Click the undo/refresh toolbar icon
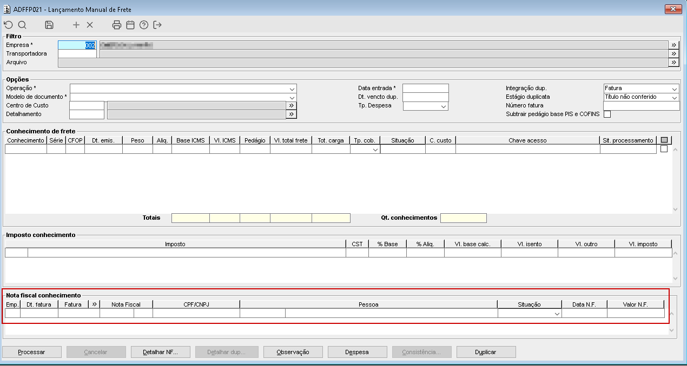687x366 pixels. click(x=8, y=25)
